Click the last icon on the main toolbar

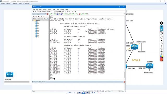click(x=75, y=11)
